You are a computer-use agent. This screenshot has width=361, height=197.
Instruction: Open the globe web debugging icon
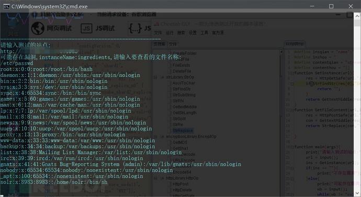38,28
